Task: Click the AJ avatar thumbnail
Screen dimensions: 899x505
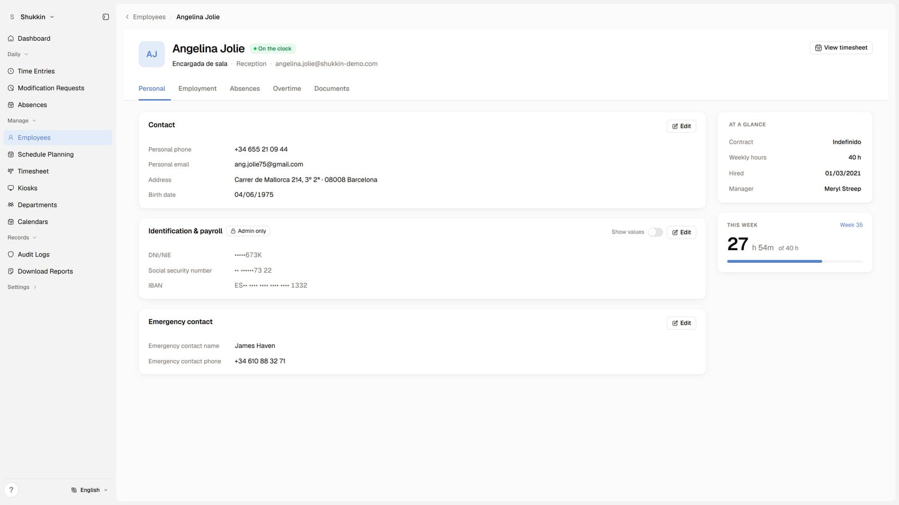Action: pyautogui.click(x=151, y=54)
